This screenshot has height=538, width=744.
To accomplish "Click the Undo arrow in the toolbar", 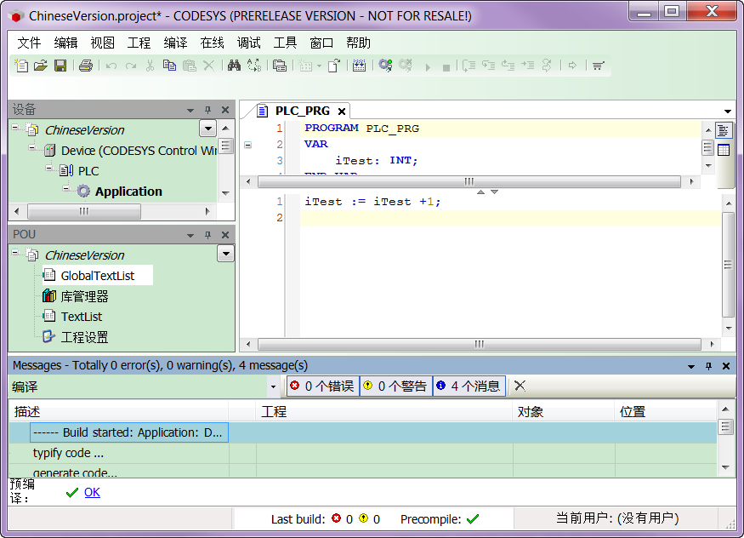I will pos(111,66).
